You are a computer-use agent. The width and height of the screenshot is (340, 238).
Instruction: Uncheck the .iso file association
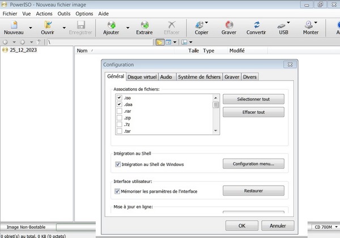[119, 97]
